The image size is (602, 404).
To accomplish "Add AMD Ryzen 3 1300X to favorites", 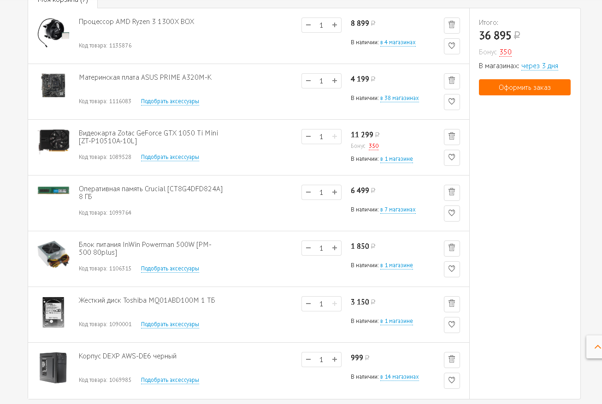I will [452, 46].
